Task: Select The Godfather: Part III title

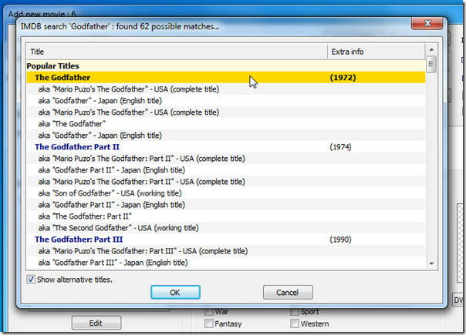Action: pyautogui.click(x=79, y=240)
